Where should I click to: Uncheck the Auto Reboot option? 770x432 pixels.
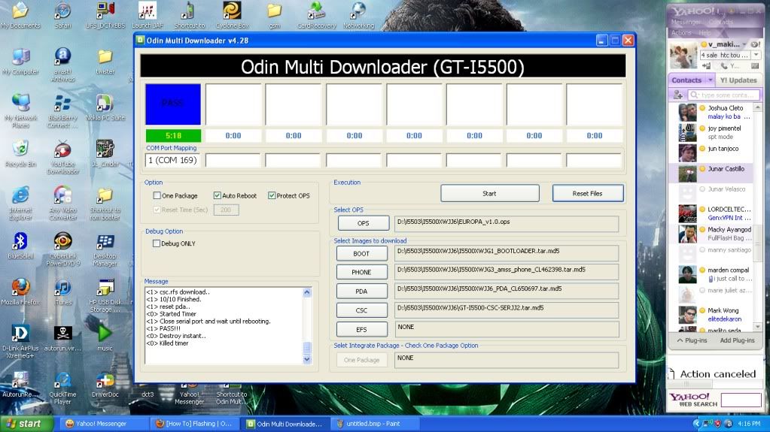[217, 195]
